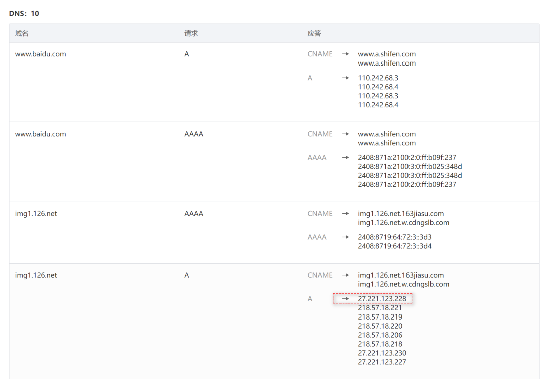
Task: Click the 应答 column header
Action: point(314,33)
